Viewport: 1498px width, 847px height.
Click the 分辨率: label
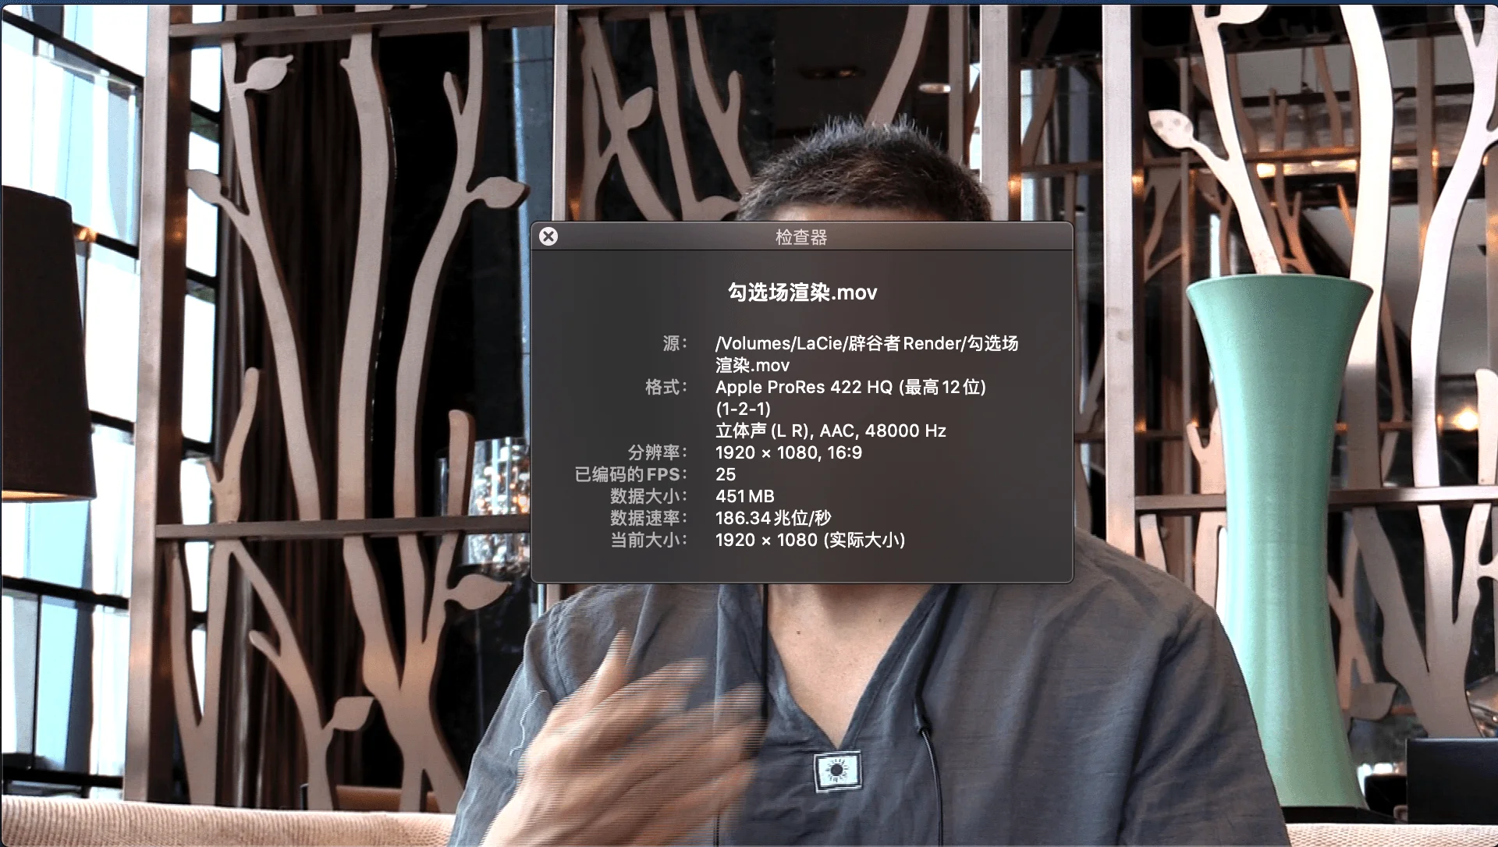(x=658, y=452)
